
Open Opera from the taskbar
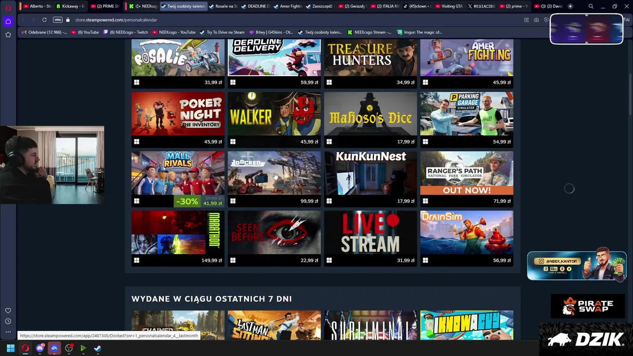point(25,348)
